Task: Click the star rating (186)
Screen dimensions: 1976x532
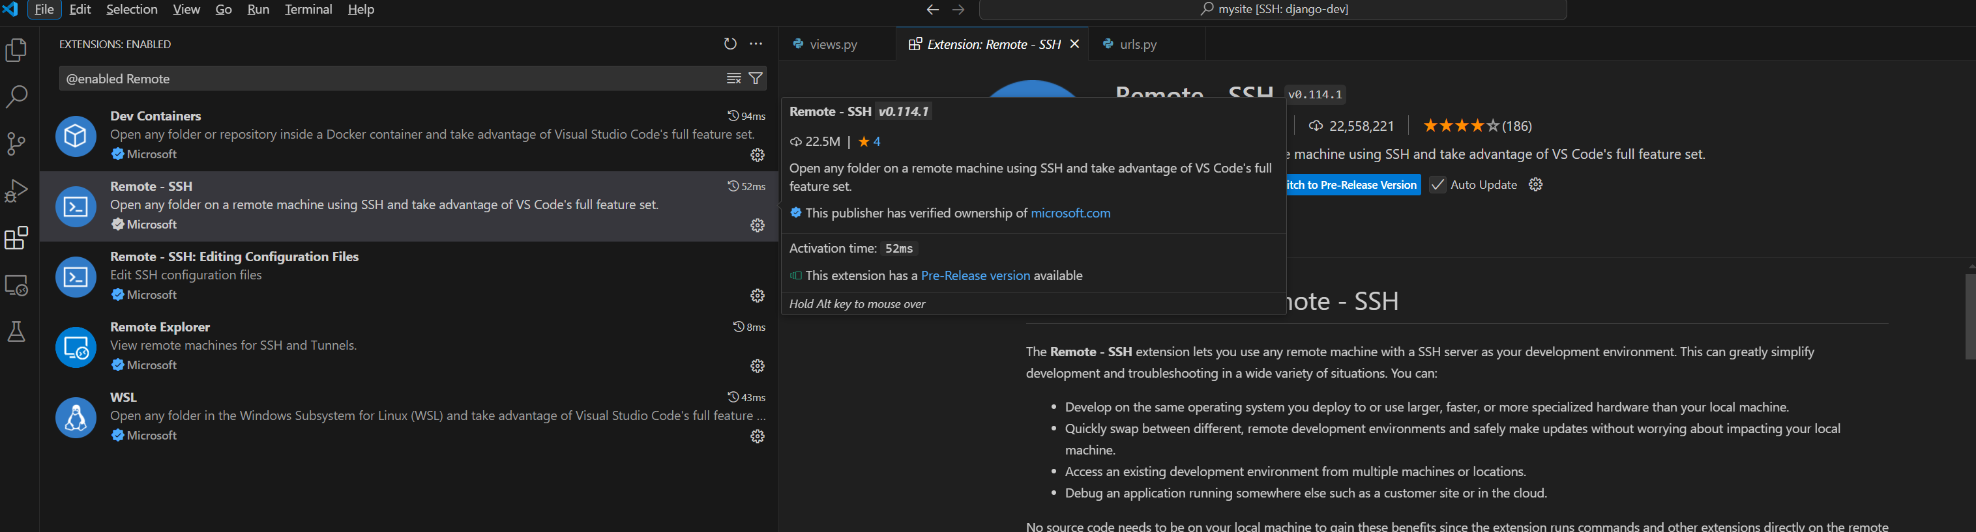Action: coord(1477,126)
